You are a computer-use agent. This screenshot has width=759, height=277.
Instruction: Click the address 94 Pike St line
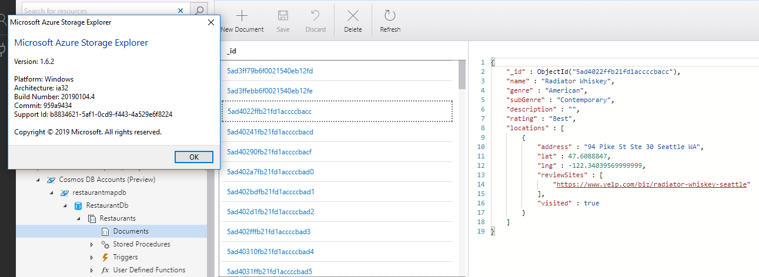coord(620,147)
